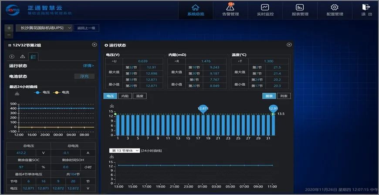This screenshot has height=195, width=379.
Task: Open the 报表管理 report icon
Action: (x=300, y=7)
